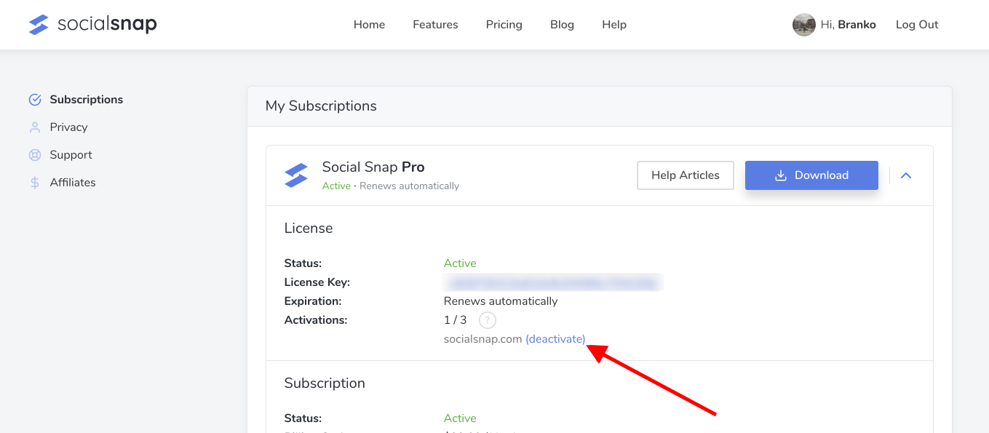The height and width of the screenshot is (433, 989).
Task: Deactivate the socialsnap.com license activation
Action: coord(555,338)
